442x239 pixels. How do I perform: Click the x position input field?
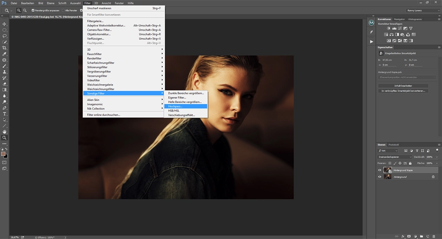tap(389, 65)
